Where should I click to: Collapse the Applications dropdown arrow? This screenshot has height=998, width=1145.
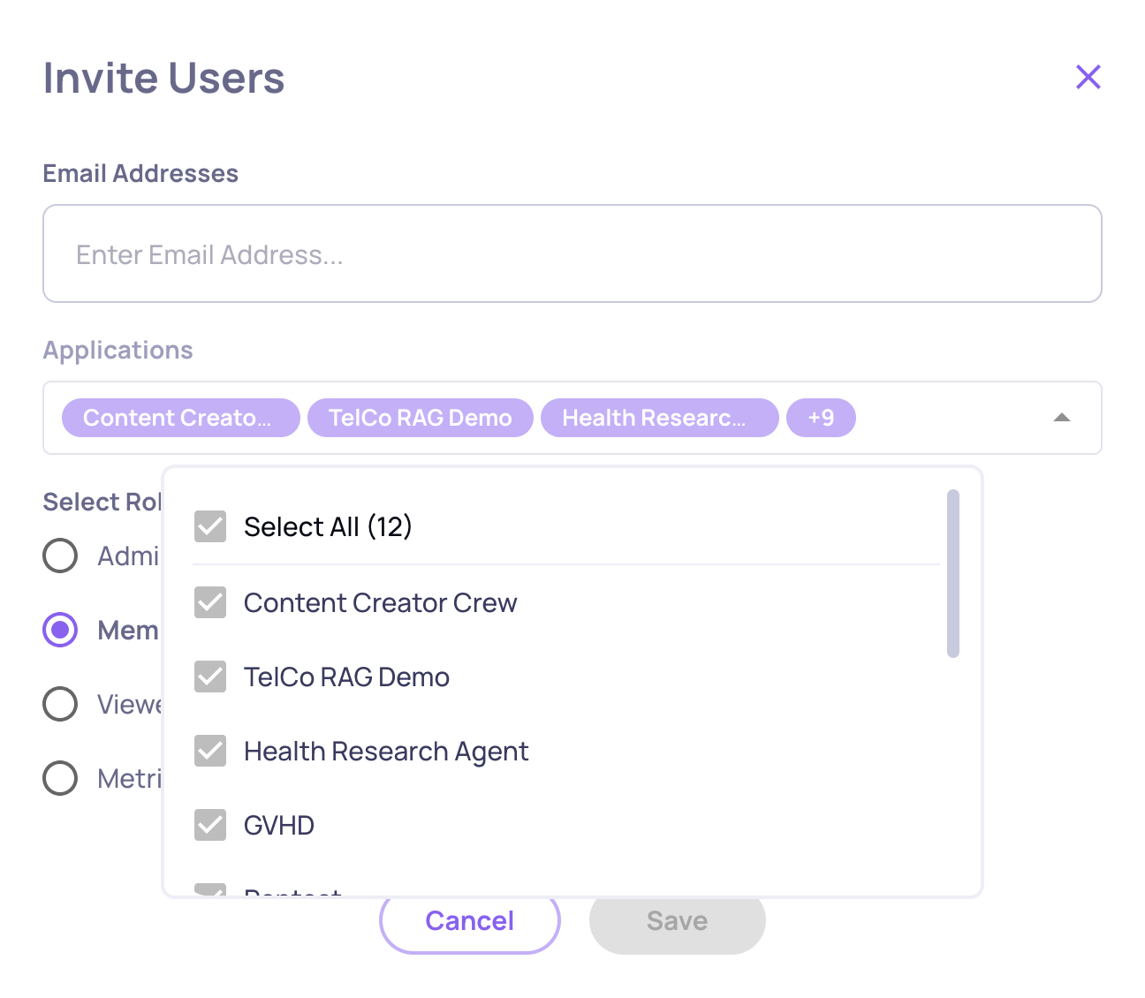[x=1061, y=418]
